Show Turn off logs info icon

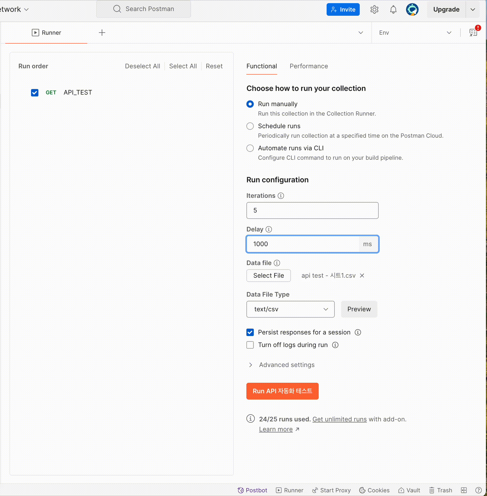[335, 345]
